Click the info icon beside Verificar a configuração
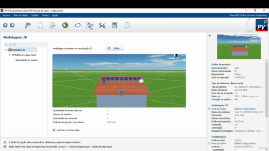Viewport: 269px width, 151px height. click(54, 130)
